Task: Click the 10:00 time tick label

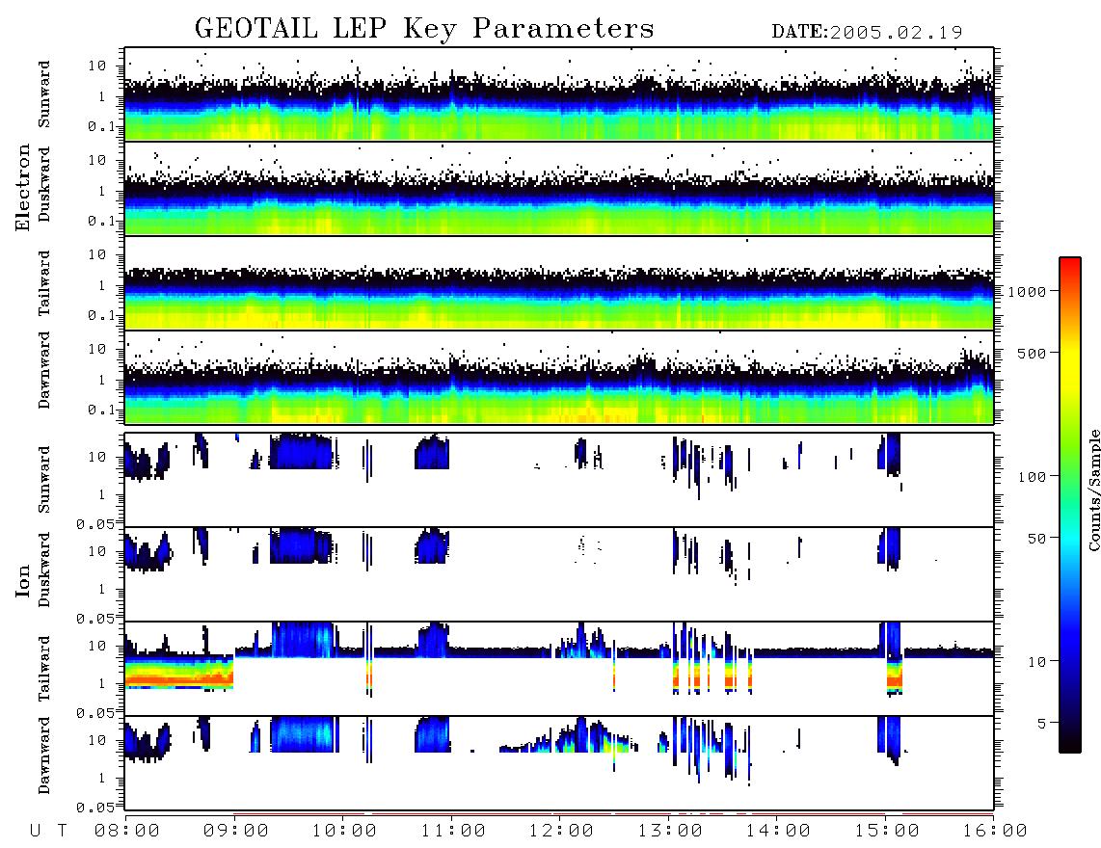Action: point(344,832)
